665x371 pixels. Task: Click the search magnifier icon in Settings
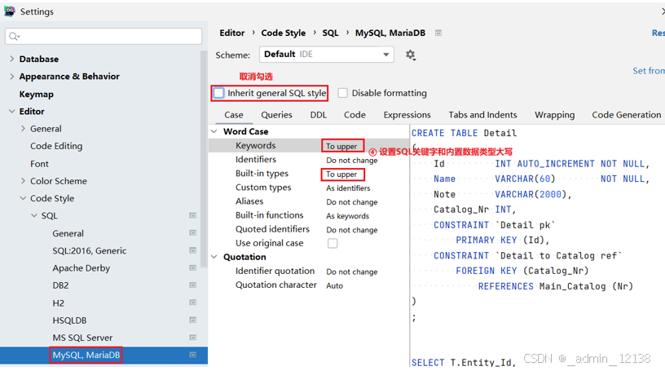14,37
